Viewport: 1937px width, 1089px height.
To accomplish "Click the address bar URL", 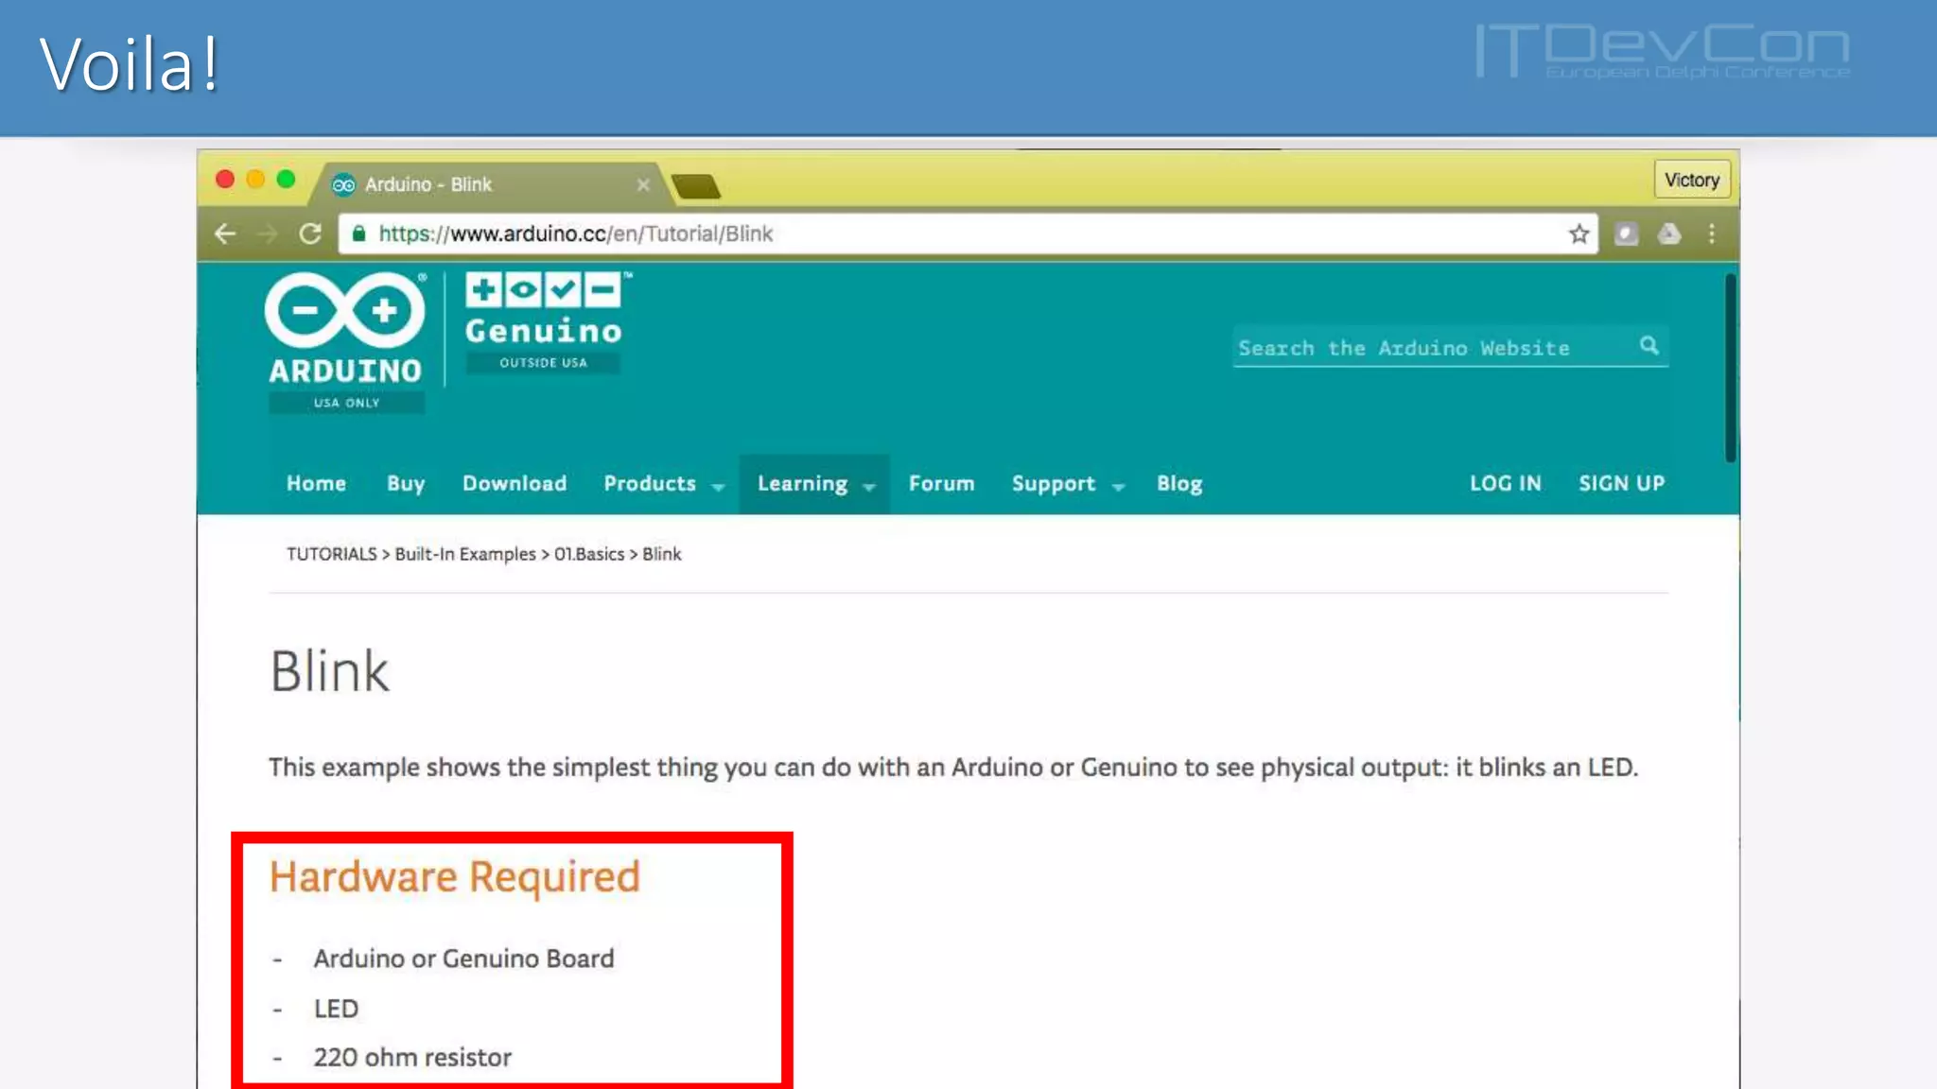I will click(x=575, y=233).
